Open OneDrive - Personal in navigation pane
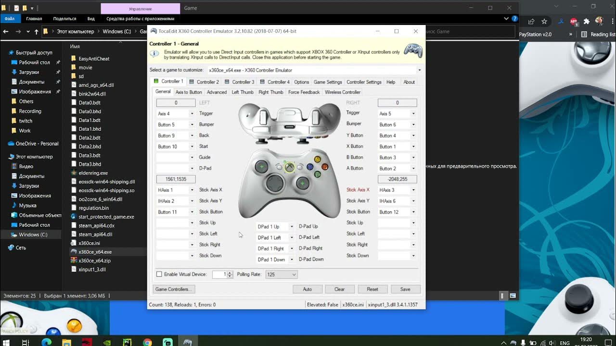Screen dimensions: 616x346 pos(37,144)
